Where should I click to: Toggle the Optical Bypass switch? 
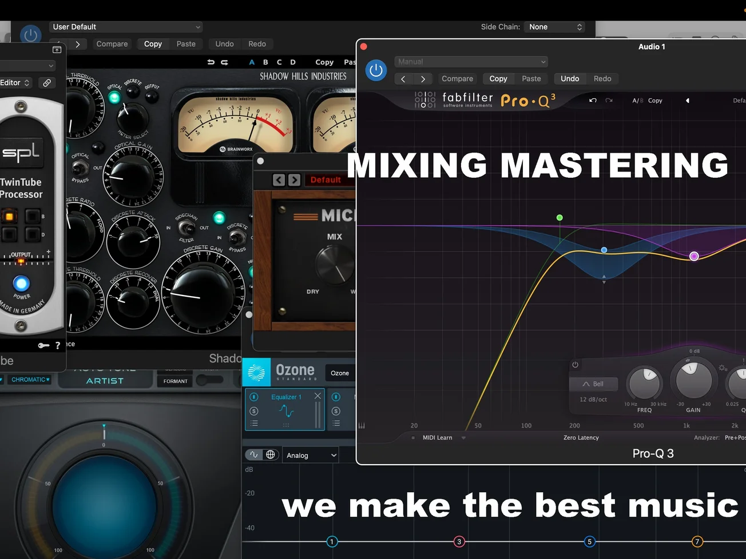(81, 168)
